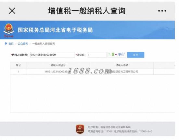Close the page with the X icon
The width and height of the screenshot is (179, 140).
click(12, 11)
